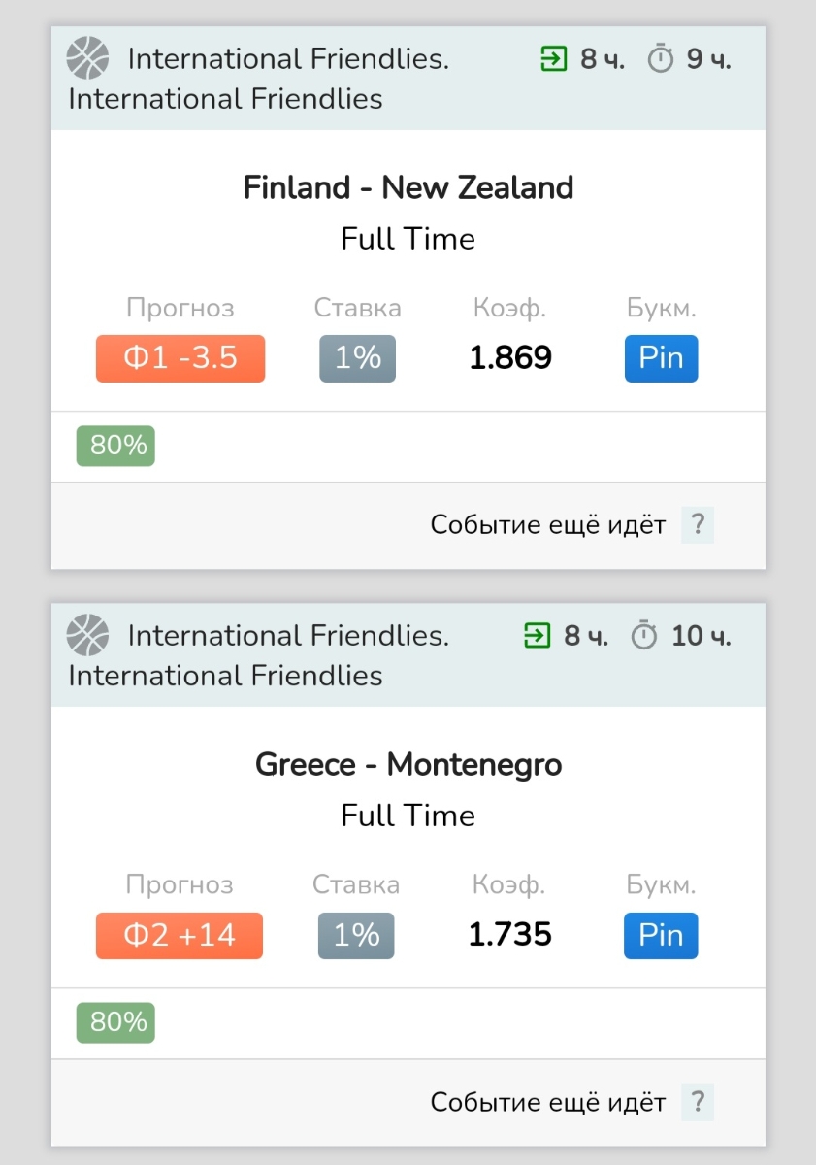The width and height of the screenshot is (816, 1165).
Task: Click basketball icon in Greece match header
Action: coord(87,635)
